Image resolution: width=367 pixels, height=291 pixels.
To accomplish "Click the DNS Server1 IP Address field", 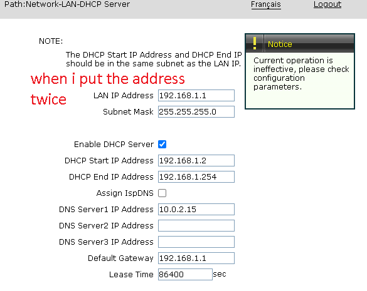I will [x=196, y=209].
